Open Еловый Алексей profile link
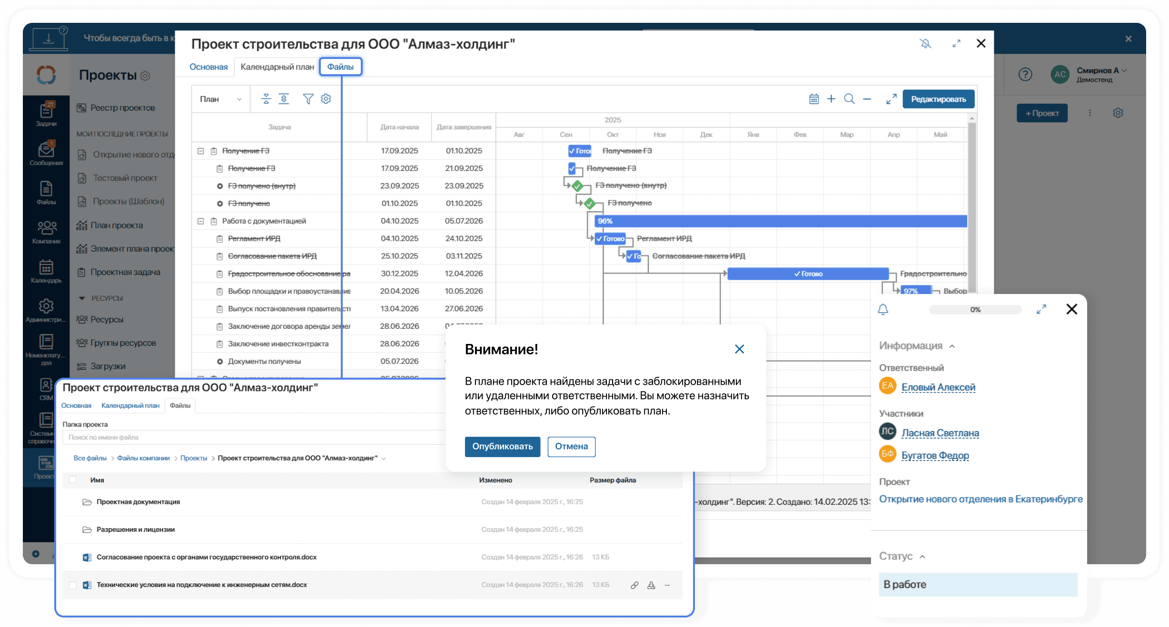This screenshot has width=1169, height=627. pyautogui.click(x=938, y=387)
